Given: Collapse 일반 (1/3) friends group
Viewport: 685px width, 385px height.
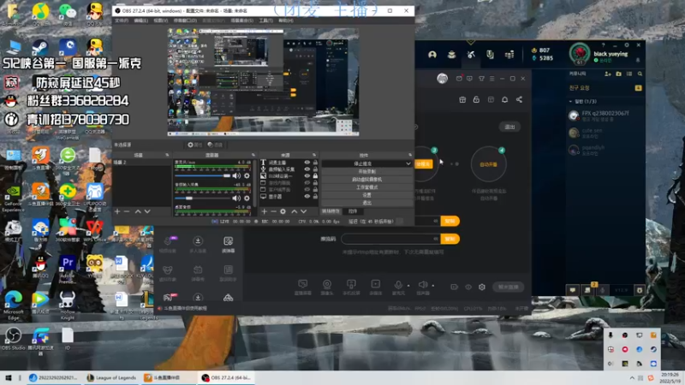Looking at the screenshot, I should (570, 101).
